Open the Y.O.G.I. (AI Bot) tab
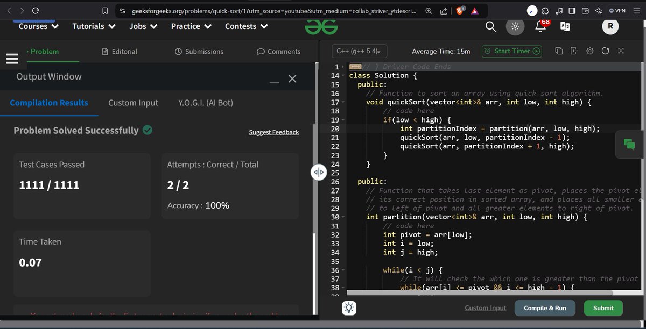 [205, 102]
